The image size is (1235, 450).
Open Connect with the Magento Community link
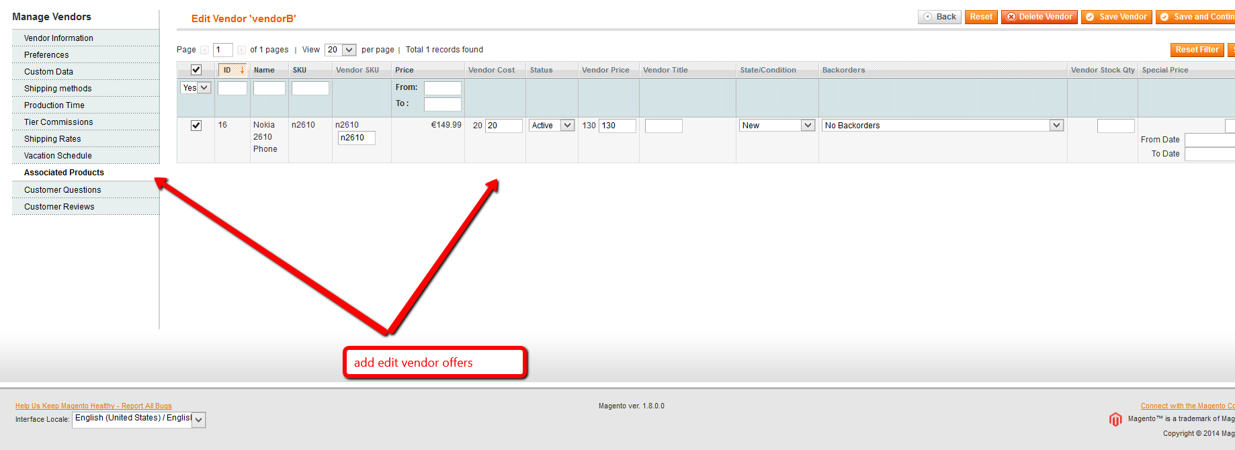[1187, 406]
